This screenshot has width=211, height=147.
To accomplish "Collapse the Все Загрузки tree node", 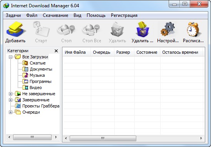I will coord(10,57).
